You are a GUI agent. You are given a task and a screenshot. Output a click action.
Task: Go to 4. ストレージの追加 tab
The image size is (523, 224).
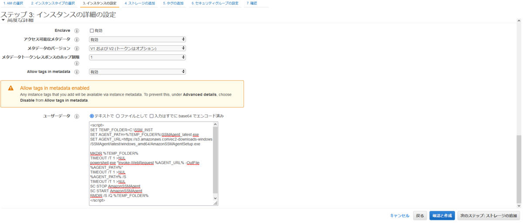pos(139,3)
